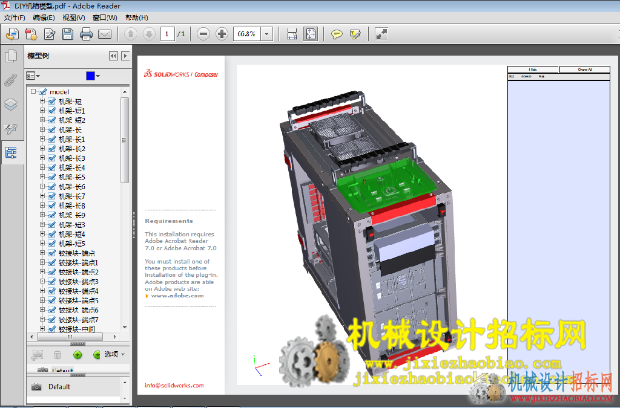Collapse the model root node
620x408 pixels.
coord(34,91)
